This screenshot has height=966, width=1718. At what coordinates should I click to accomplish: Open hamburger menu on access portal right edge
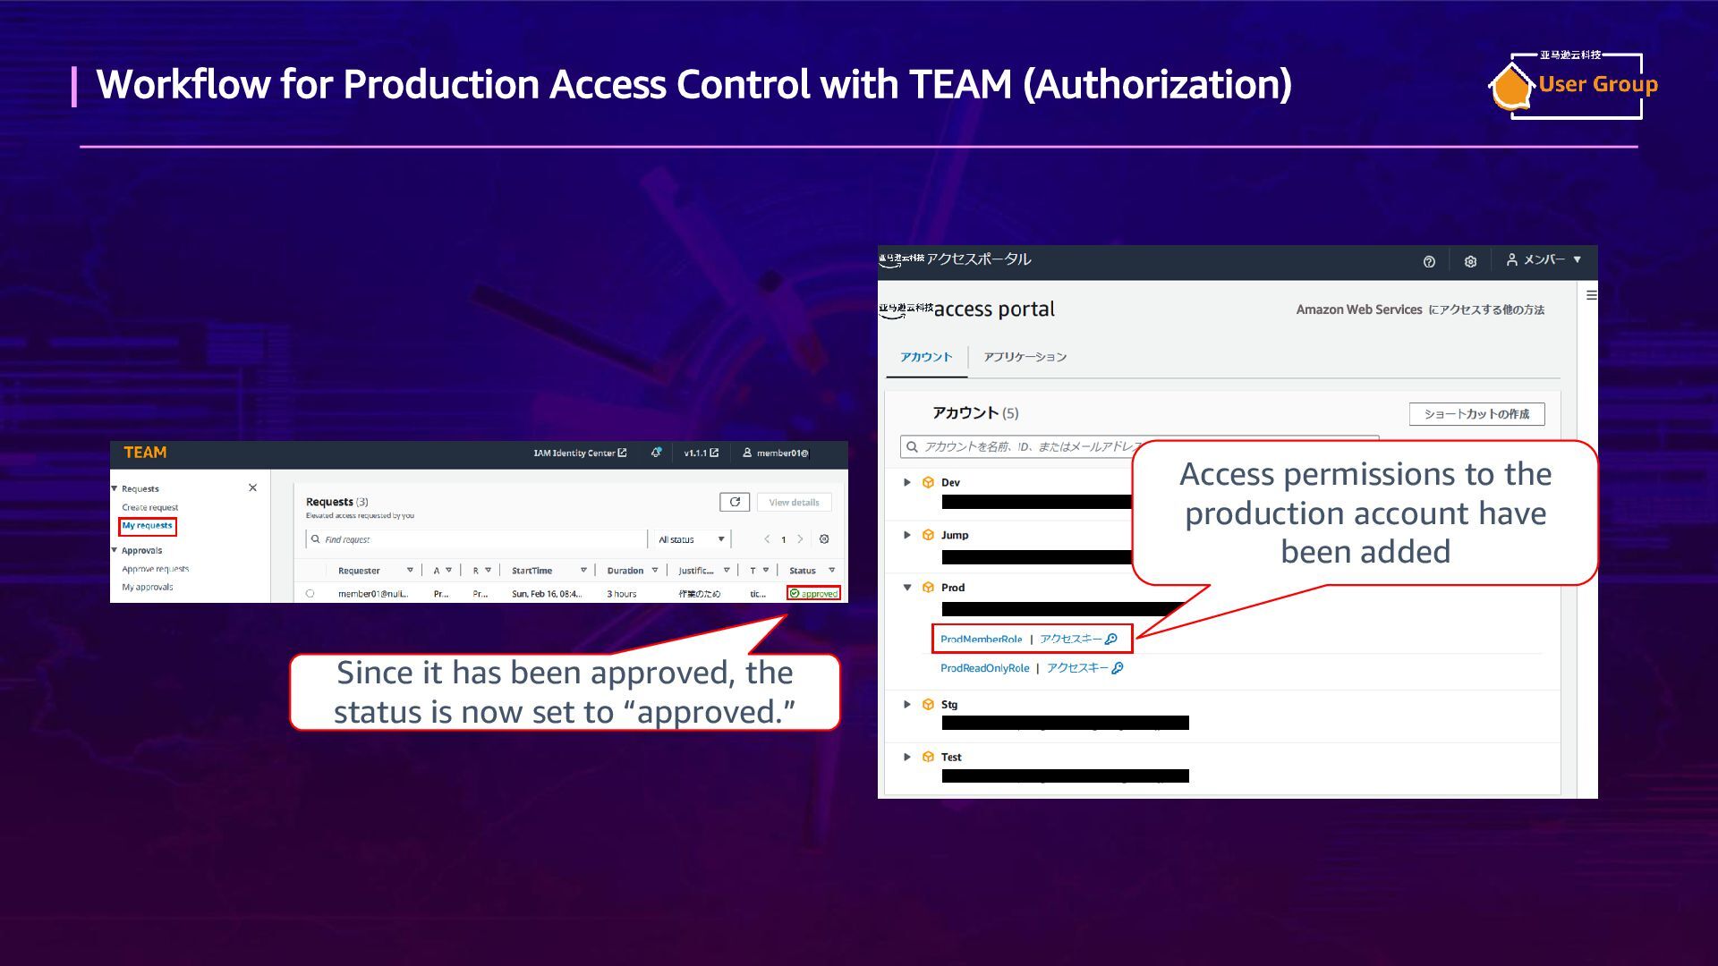click(x=1591, y=295)
